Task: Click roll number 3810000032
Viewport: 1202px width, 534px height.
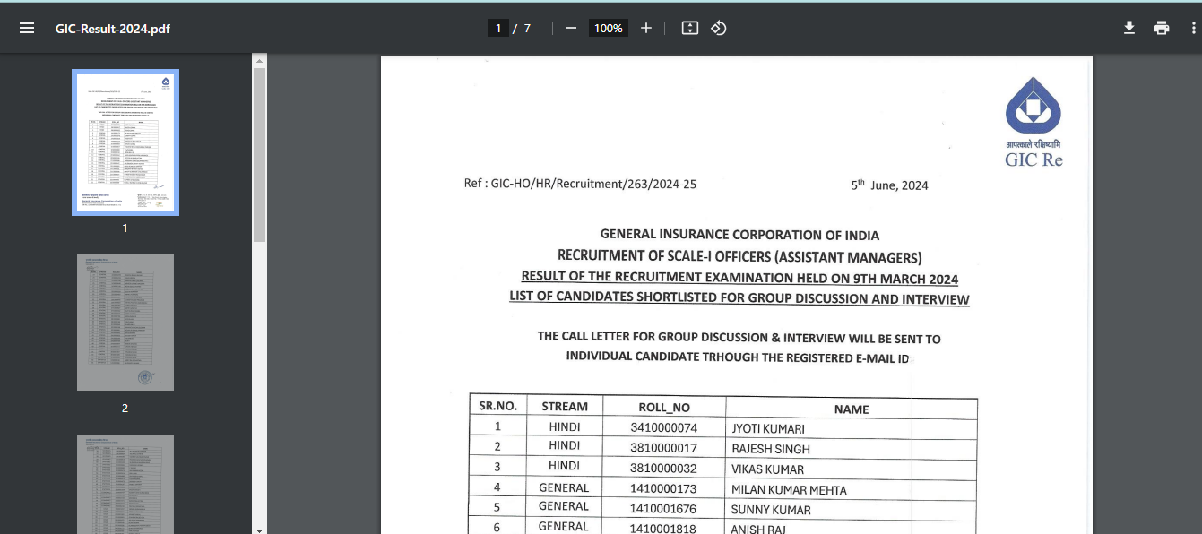Action: coord(663,468)
